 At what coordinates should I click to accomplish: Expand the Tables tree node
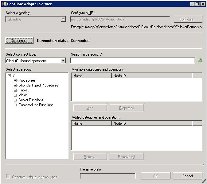click(15, 90)
